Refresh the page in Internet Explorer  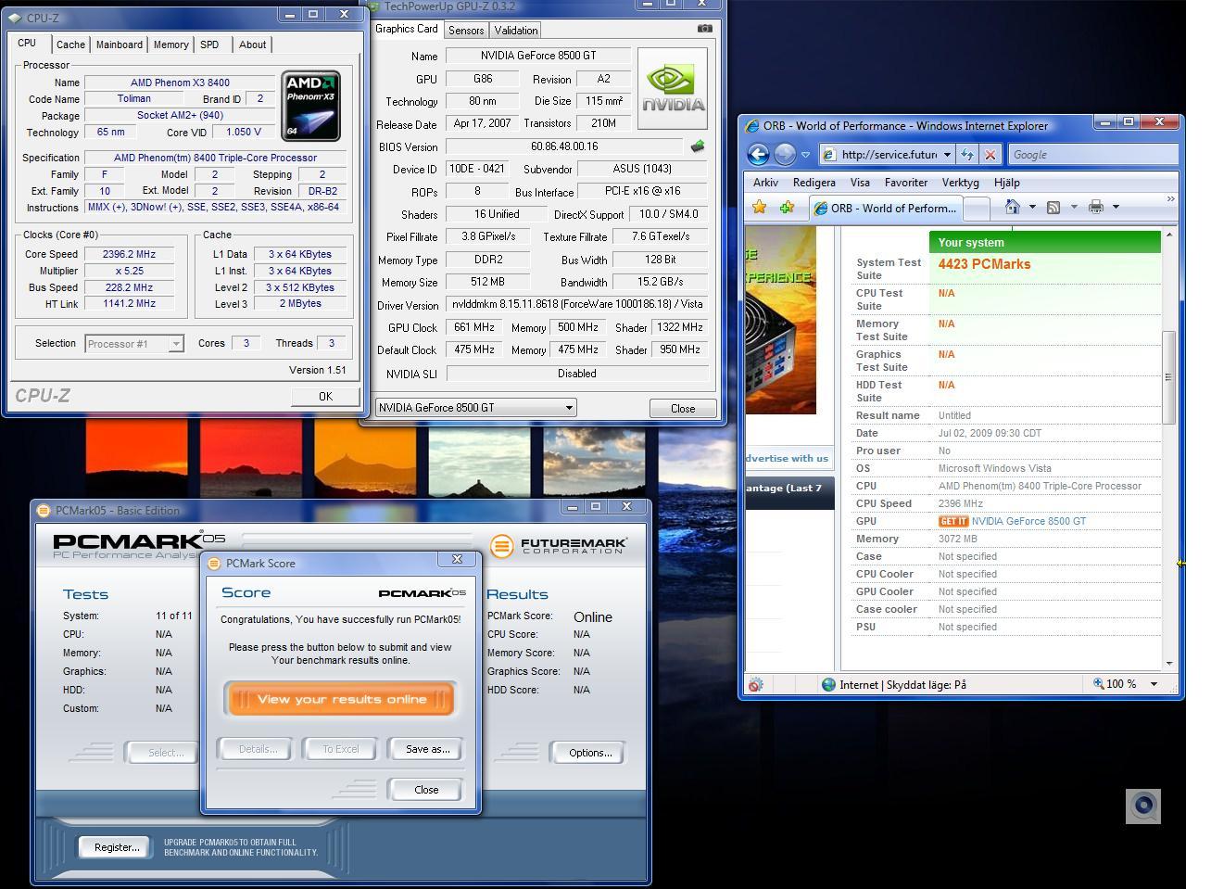click(x=967, y=155)
